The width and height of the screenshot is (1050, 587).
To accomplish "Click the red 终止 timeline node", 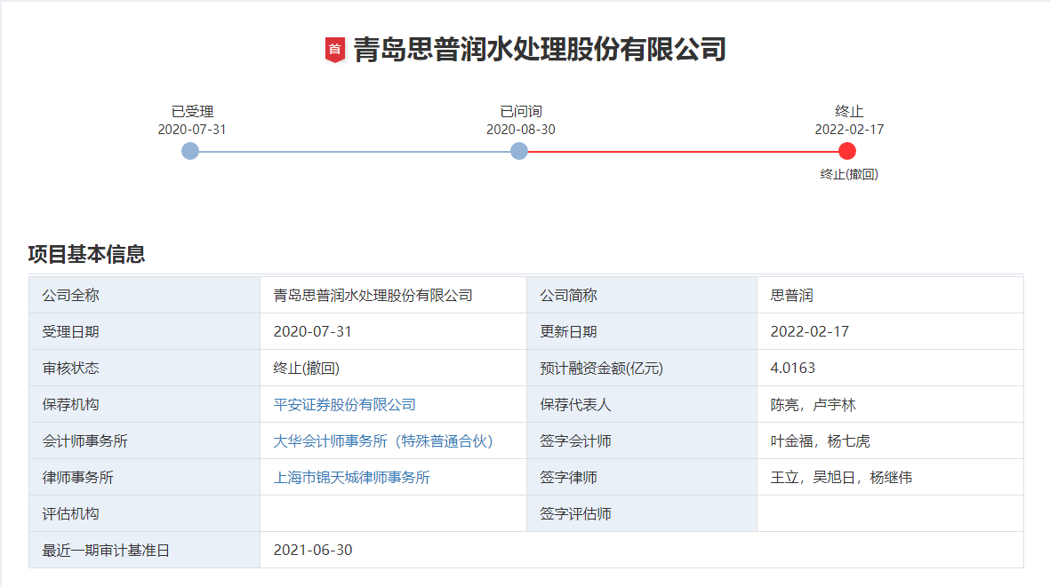I will pyautogui.click(x=847, y=151).
